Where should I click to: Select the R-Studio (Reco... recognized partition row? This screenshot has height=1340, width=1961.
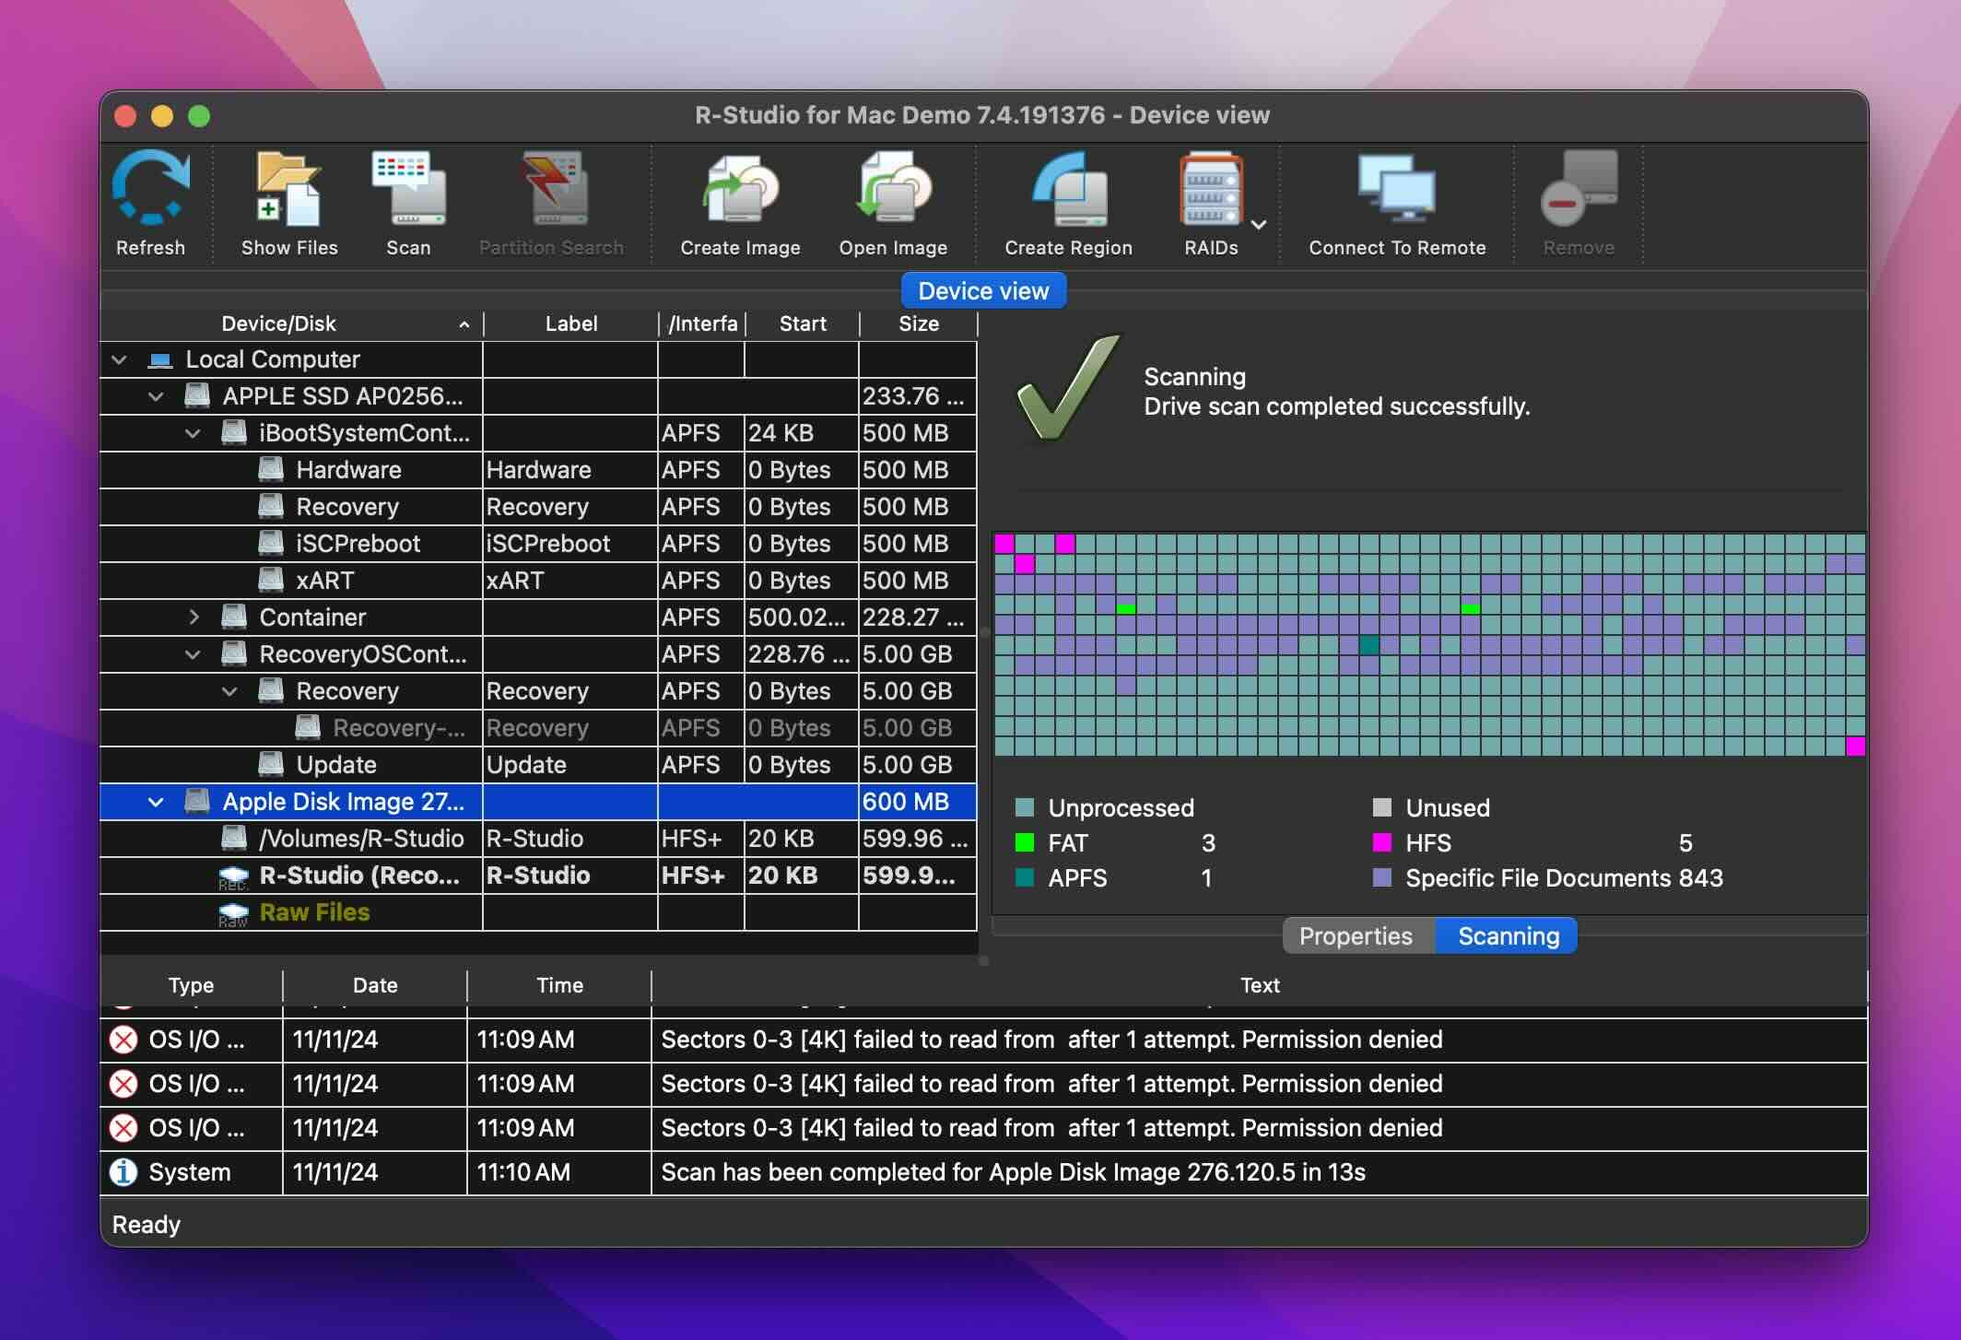359,876
